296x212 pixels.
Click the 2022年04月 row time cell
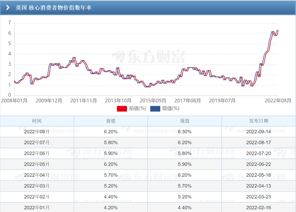click(x=37, y=175)
